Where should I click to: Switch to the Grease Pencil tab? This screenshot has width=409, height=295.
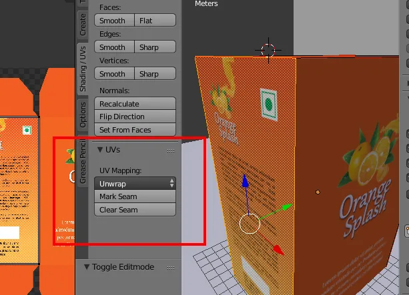coord(83,161)
